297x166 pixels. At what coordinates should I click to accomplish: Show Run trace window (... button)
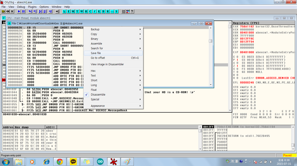click(x=112, y=11)
